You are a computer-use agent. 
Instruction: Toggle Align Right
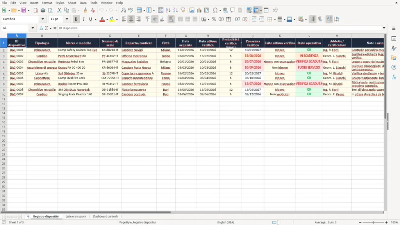point(139,19)
